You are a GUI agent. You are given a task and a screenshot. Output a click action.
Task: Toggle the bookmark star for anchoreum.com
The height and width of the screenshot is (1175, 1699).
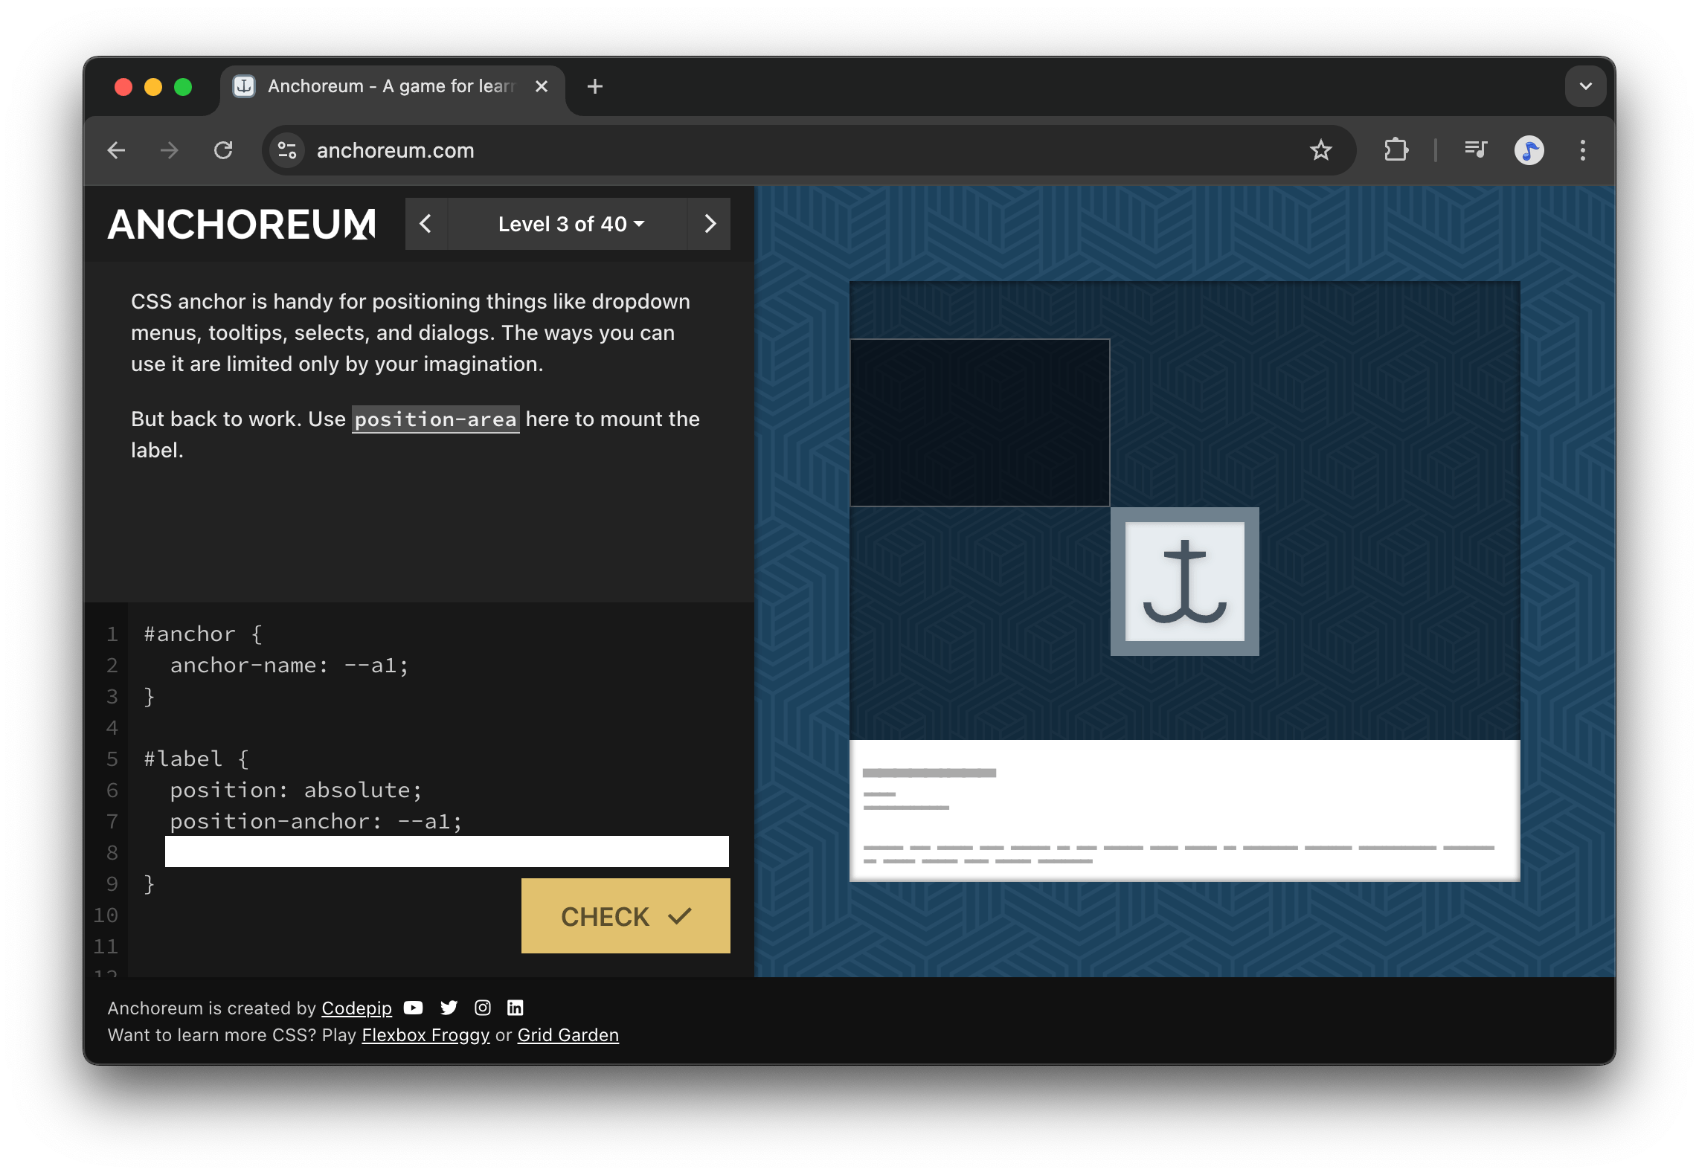pyautogui.click(x=1321, y=150)
